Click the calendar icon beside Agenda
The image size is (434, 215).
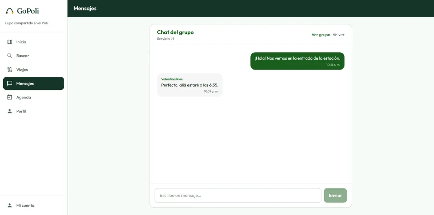[9, 98]
